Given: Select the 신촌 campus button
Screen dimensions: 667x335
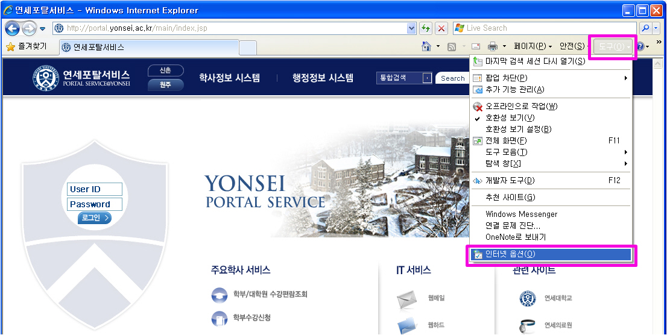Looking at the screenshot, I should [165, 70].
